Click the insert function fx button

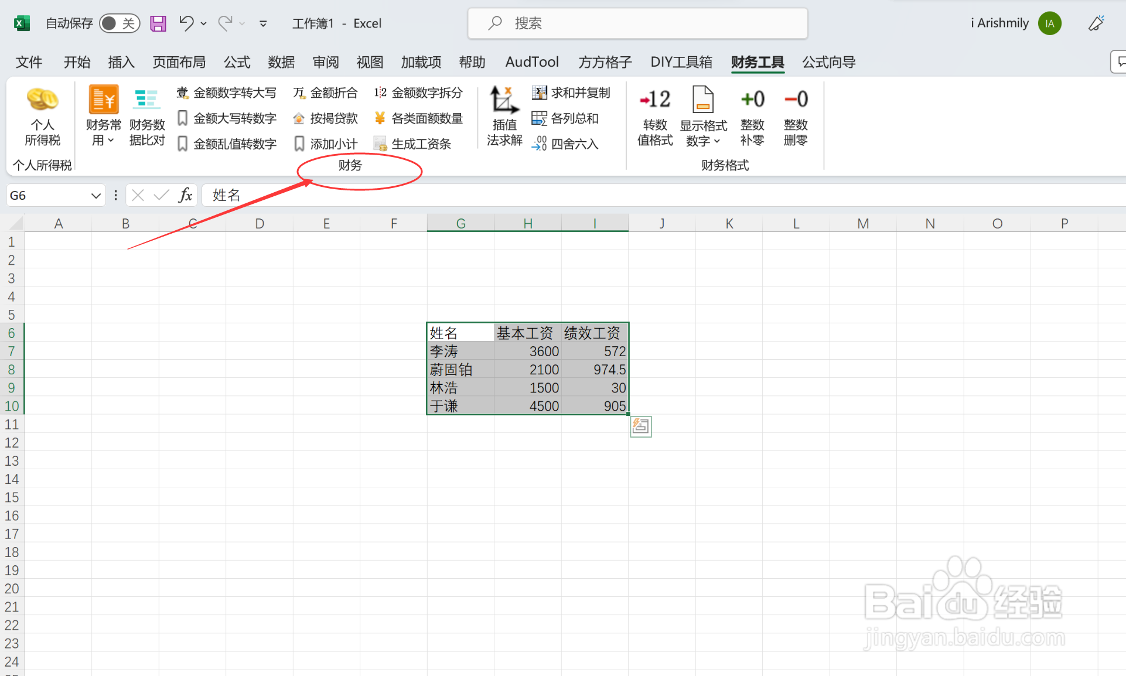click(x=186, y=195)
